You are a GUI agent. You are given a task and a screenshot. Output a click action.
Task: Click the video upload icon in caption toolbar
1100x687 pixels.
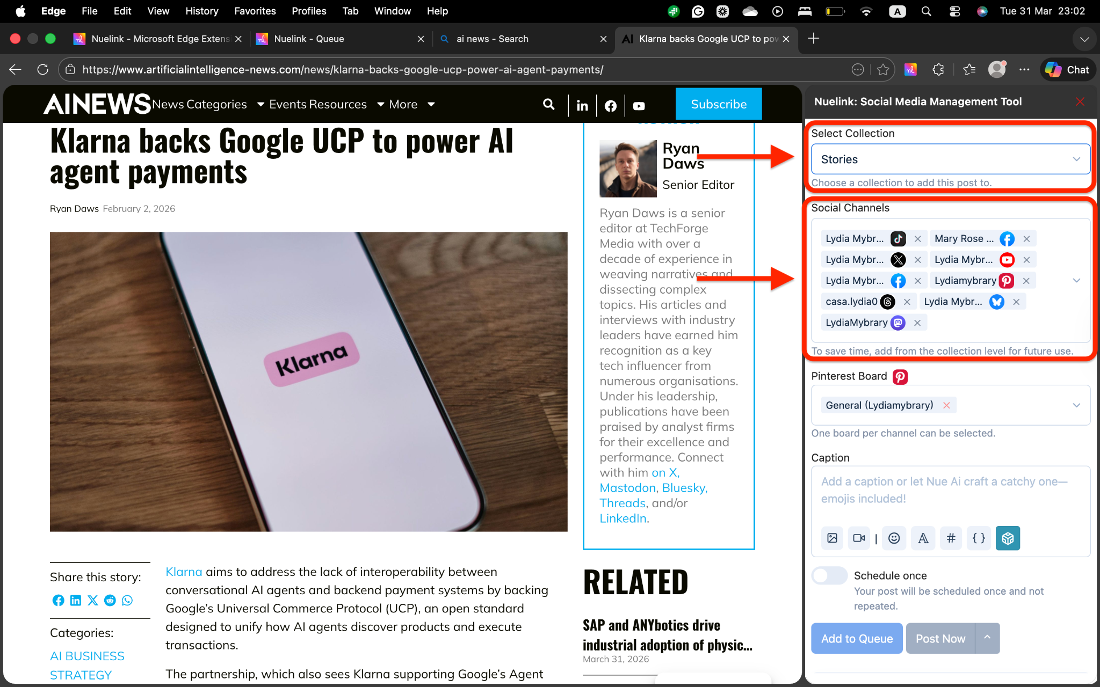(859, 538)
